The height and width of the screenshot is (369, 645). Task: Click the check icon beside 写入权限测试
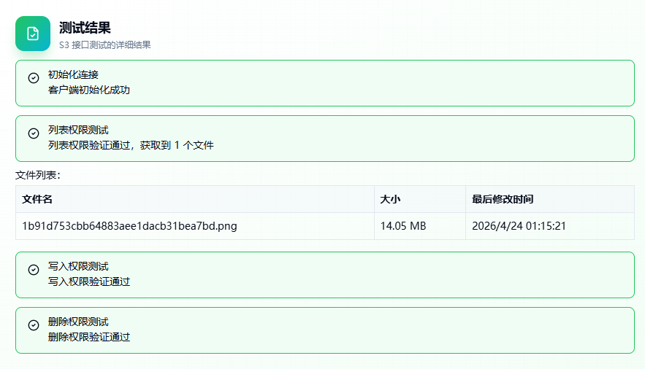34,270
